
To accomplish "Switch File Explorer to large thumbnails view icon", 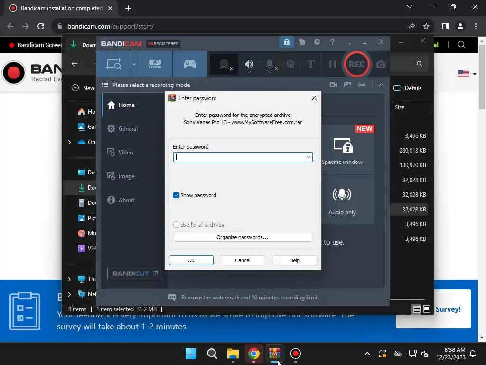I will pos(427,309).
